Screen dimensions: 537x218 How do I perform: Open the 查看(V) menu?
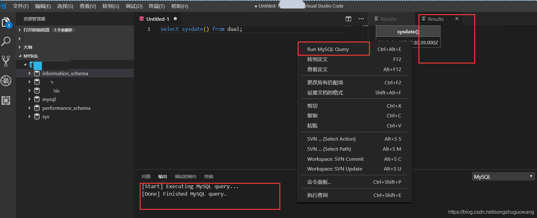point(88,6)
